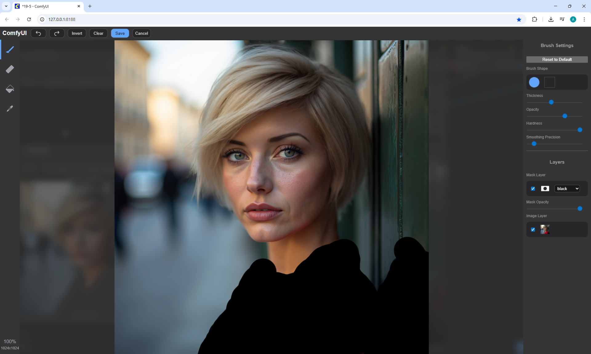Click the mask layer preview icon
This screenshot has width=591, height=354.
point(545,189)
